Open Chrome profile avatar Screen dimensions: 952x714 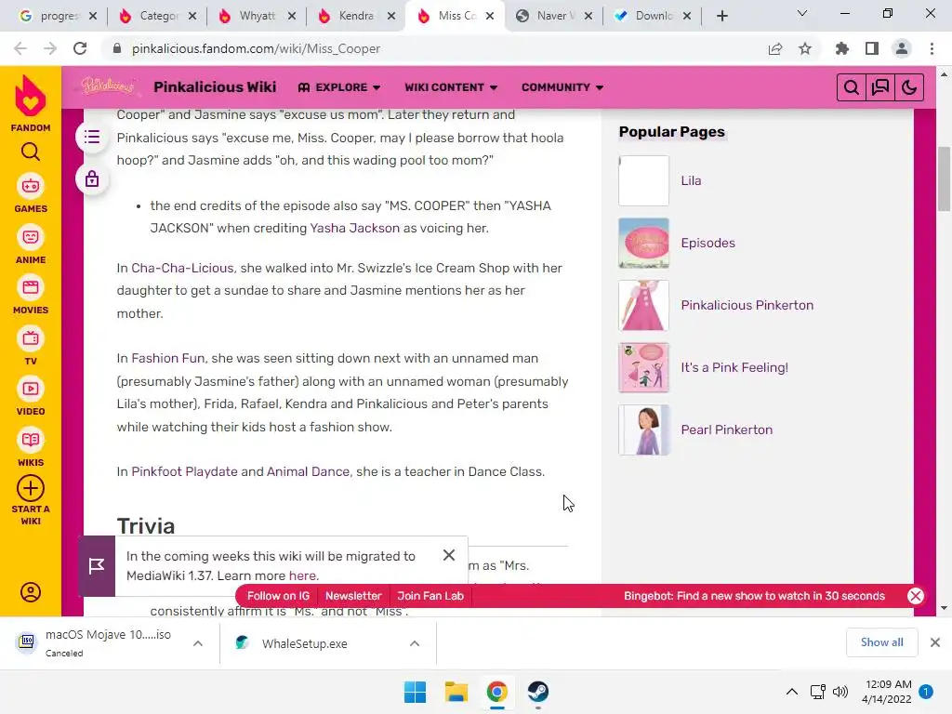click(x=902, y=48)
